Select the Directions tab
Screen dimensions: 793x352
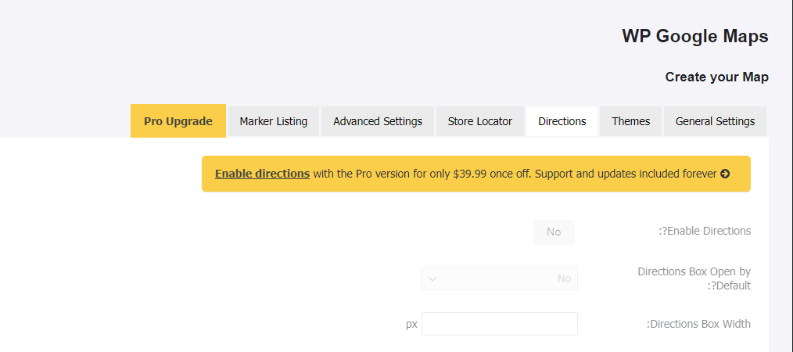click(562, 121)
